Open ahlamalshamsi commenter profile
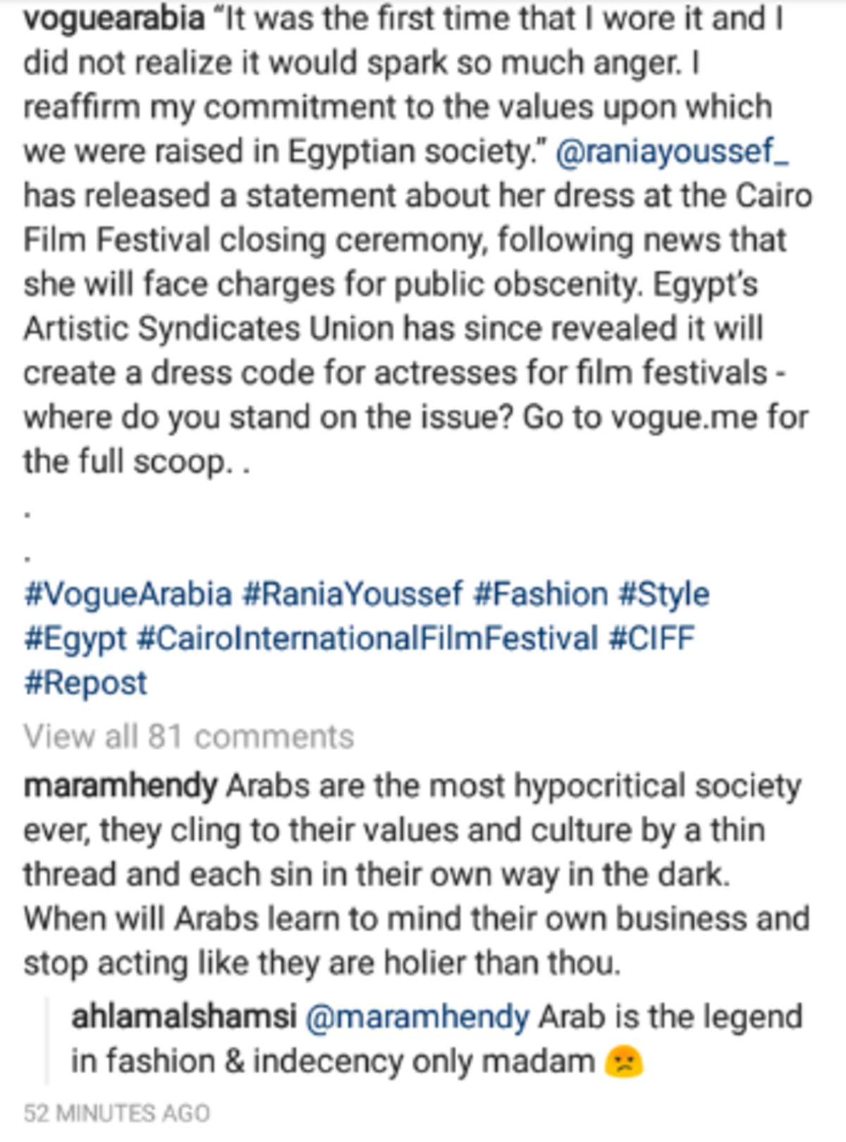846x1142 pixels. pyautogui.click(x=183, y=1017)
